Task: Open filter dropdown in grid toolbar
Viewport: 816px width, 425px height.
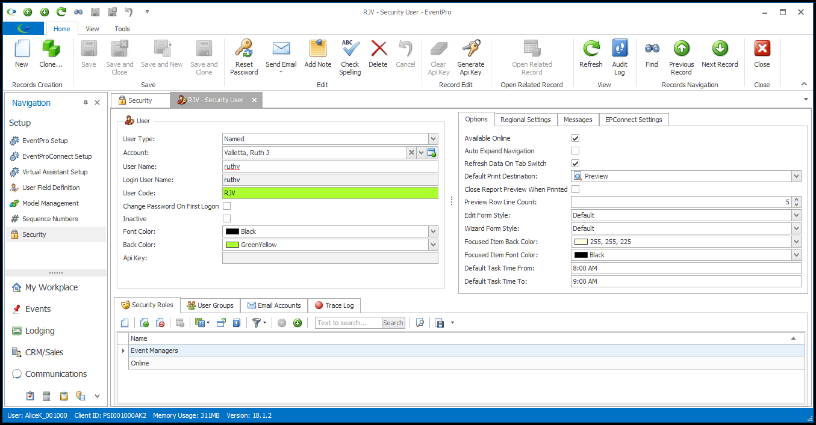Action: coord(264,323)
